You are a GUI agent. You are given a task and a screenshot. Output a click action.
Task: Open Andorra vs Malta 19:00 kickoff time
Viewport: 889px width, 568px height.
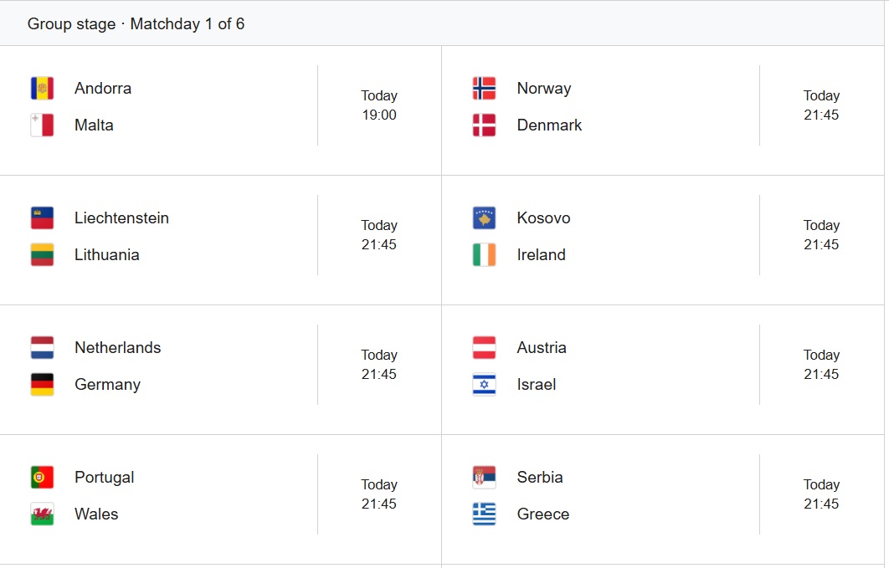(x=379, y=105)
